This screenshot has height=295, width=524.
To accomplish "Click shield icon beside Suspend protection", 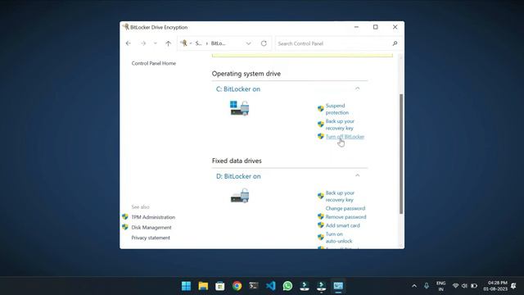I will 321,109.
